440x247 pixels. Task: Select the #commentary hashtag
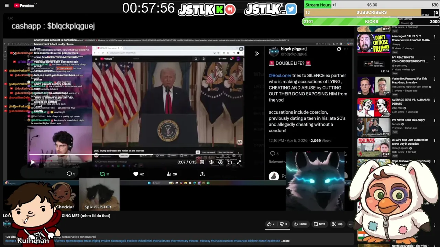pyautogui.click(x=179, y=241)
